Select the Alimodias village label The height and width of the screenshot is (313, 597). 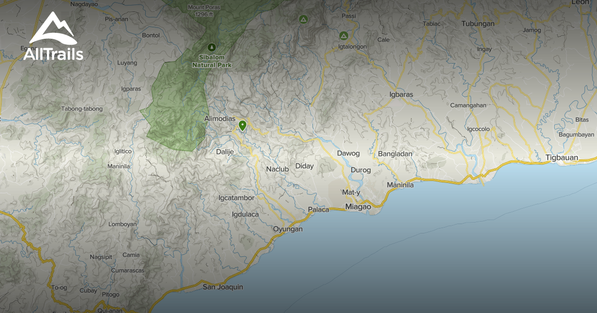pos(219,118)
